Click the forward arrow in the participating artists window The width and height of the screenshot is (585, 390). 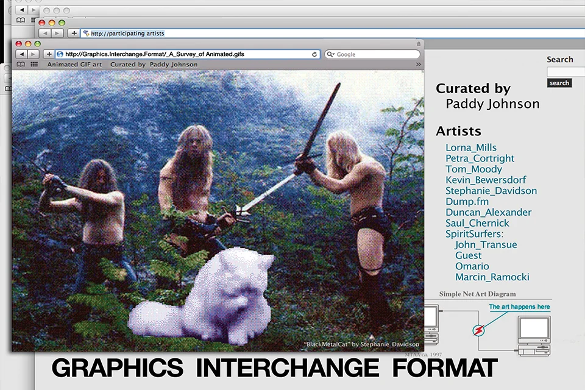(x=57, y=34)
